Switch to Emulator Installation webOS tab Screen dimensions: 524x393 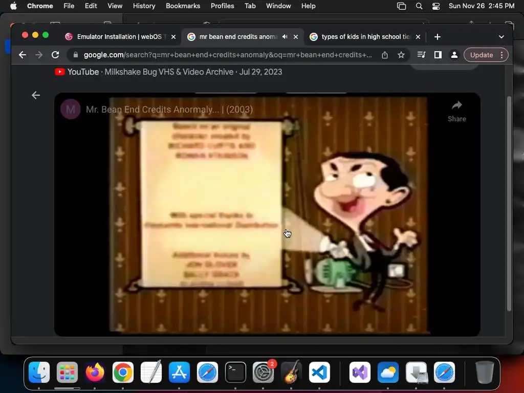[119, 37]
